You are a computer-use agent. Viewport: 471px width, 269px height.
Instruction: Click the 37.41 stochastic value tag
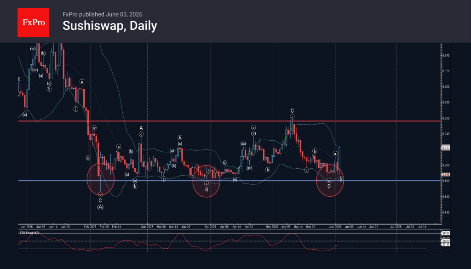click(445, 245)
